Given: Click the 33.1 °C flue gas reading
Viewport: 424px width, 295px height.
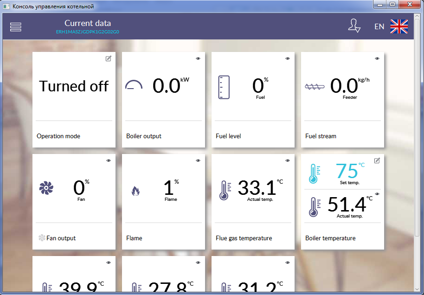Looking at the screenshot, I should pyautogui.click(x=260, y=187).
